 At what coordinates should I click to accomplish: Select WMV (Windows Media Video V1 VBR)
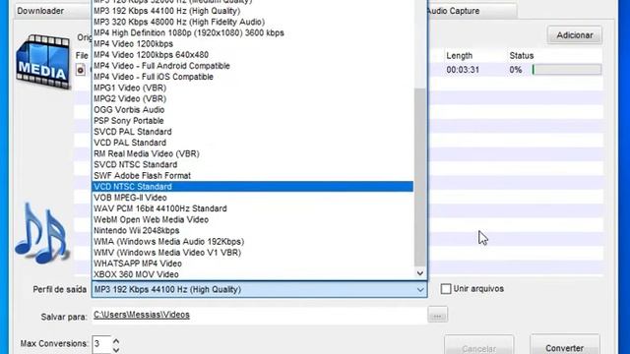click(x=252, y=253)
